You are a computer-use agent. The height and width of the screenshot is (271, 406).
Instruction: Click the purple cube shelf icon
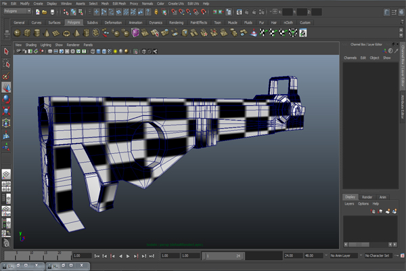pyautogui.click(x=135, y=33)
